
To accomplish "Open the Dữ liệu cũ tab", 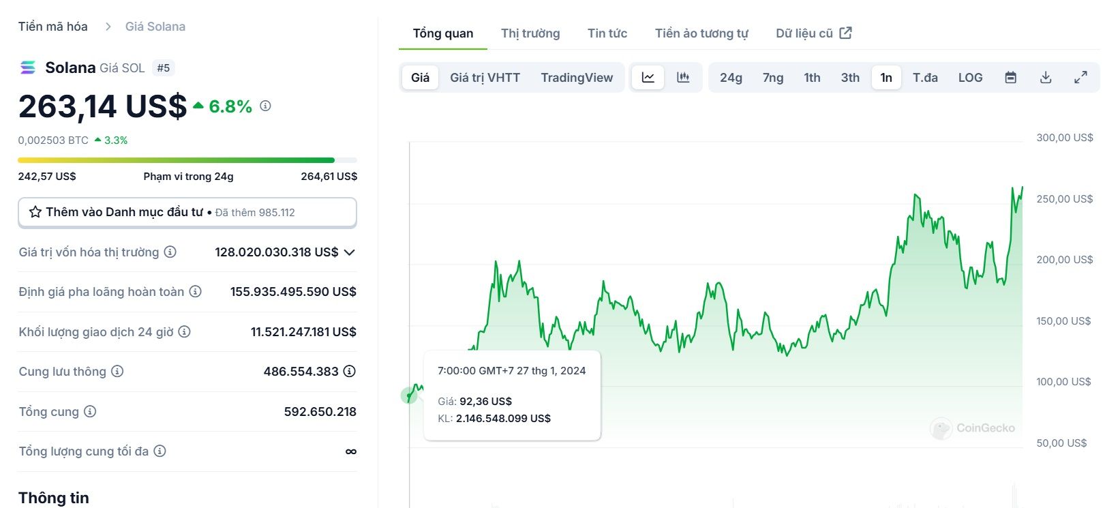I will click(x=813, y=33).
